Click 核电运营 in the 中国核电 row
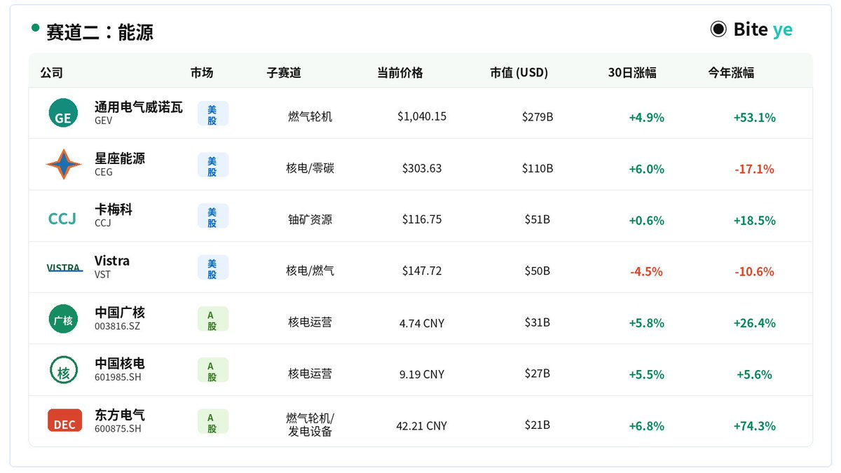The height and width of the screenshot is (473, 841). point(310,373)
